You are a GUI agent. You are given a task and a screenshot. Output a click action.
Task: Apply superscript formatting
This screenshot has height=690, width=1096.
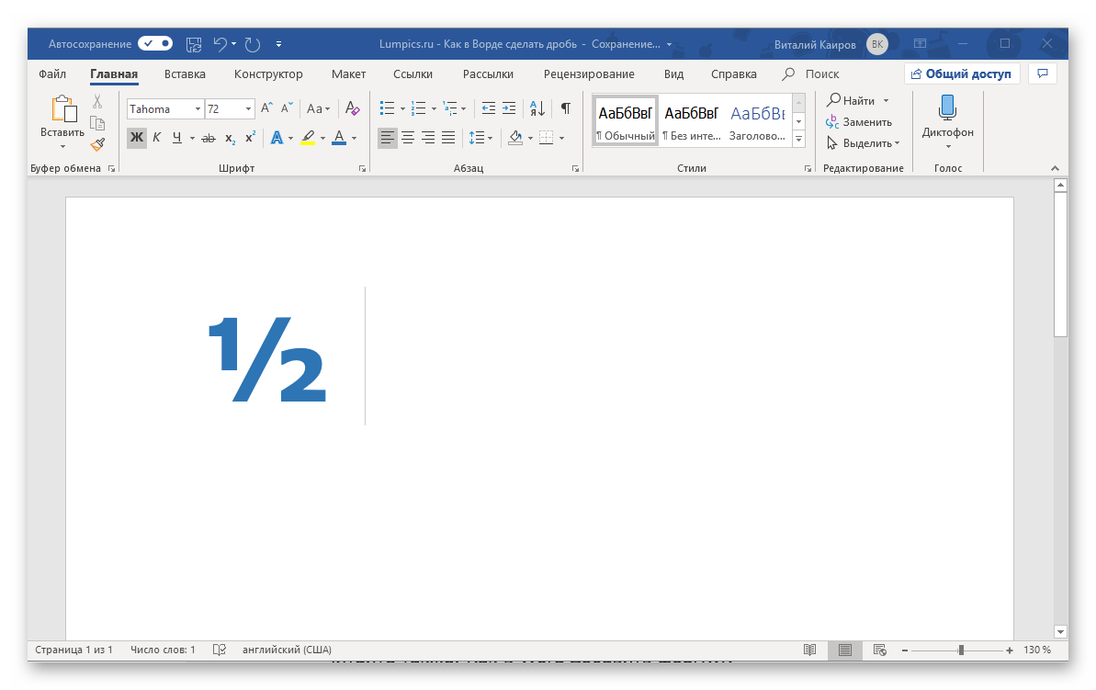(x=250, y=138)
